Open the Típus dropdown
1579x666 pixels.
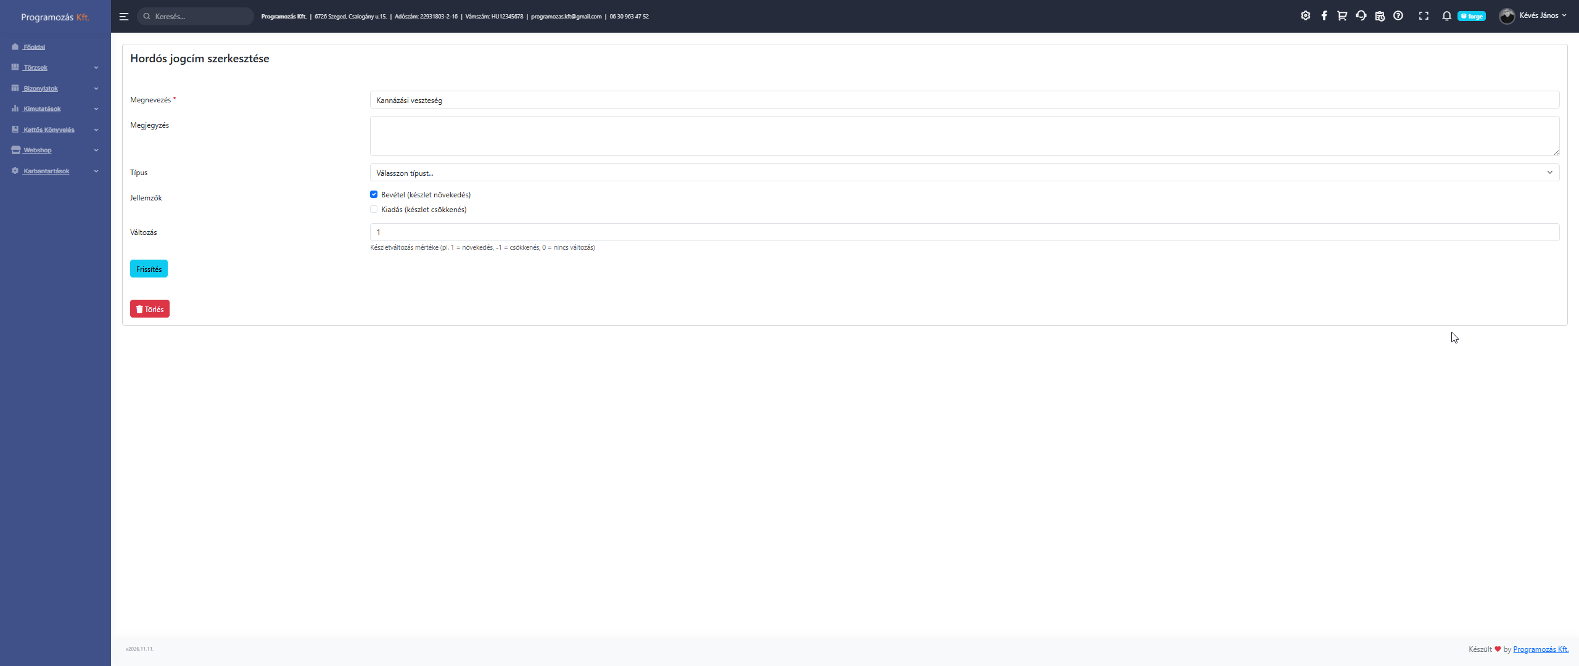964,173
